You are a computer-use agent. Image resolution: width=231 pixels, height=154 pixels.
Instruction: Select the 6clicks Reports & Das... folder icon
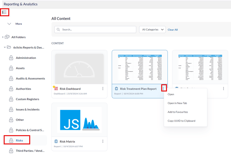(9, 47)
